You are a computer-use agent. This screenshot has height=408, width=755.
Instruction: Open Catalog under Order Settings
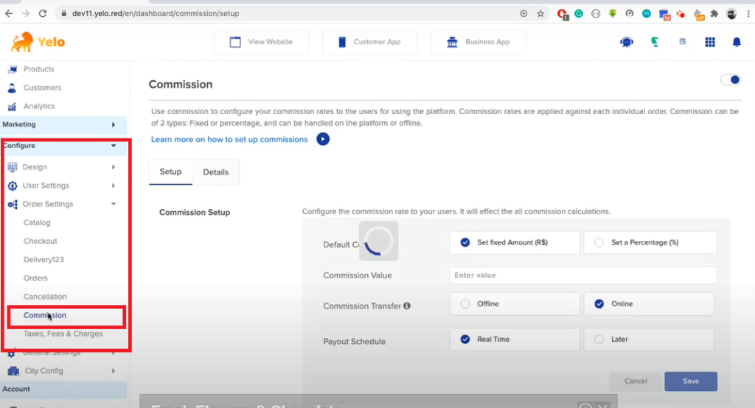pos(37,222)
